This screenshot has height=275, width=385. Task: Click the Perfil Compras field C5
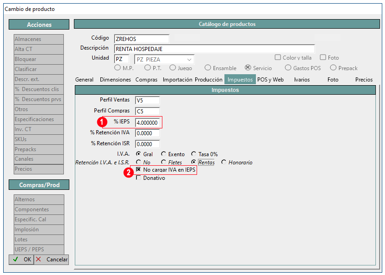coord(147,111)
